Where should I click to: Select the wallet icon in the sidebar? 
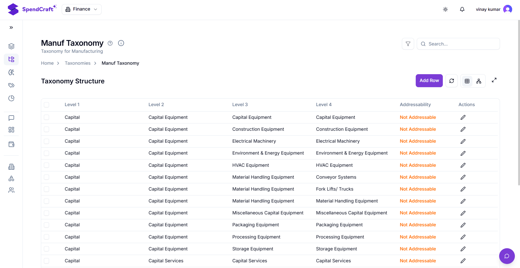click(x=11, y=144)
